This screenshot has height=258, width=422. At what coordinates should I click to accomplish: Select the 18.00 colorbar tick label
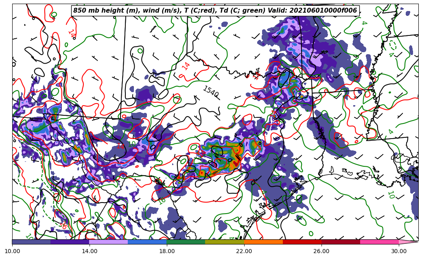(167, 251)
